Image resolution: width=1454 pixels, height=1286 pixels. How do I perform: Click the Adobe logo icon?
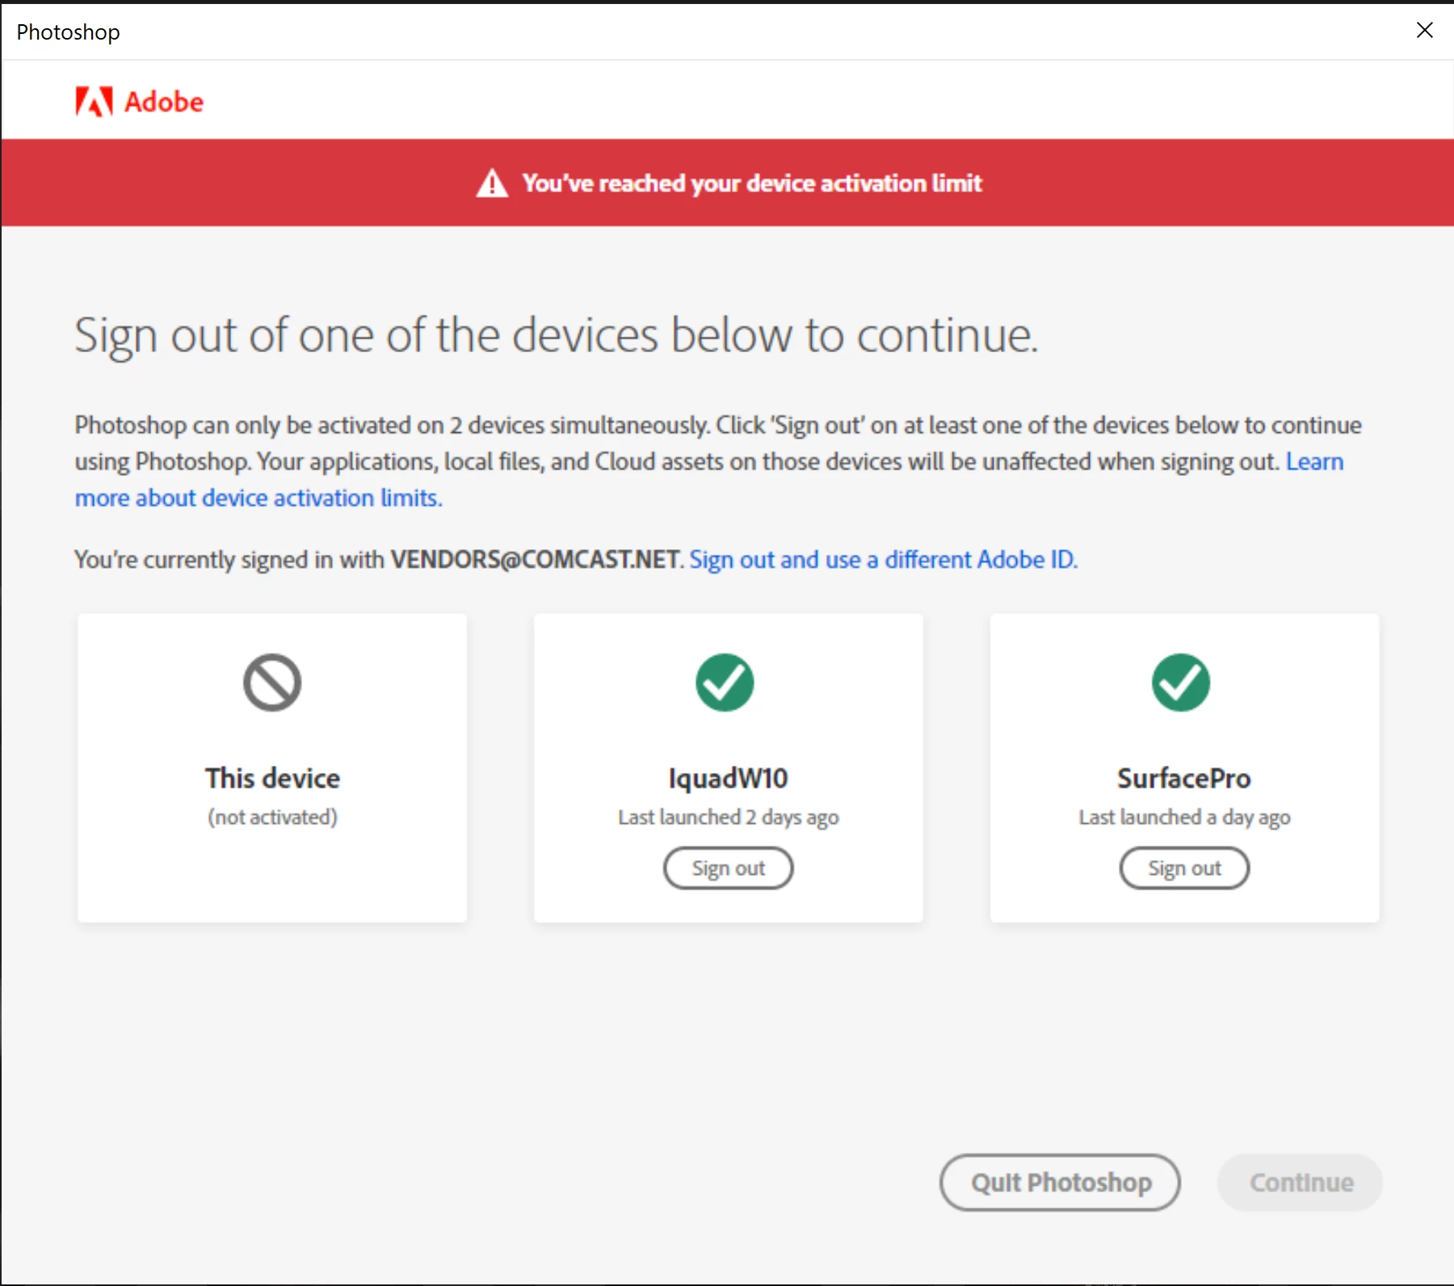tap(94, 102)
